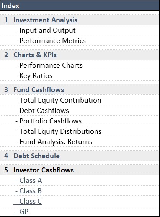
Task: Click the number 1 hyperlink
Action: (6, 20)
